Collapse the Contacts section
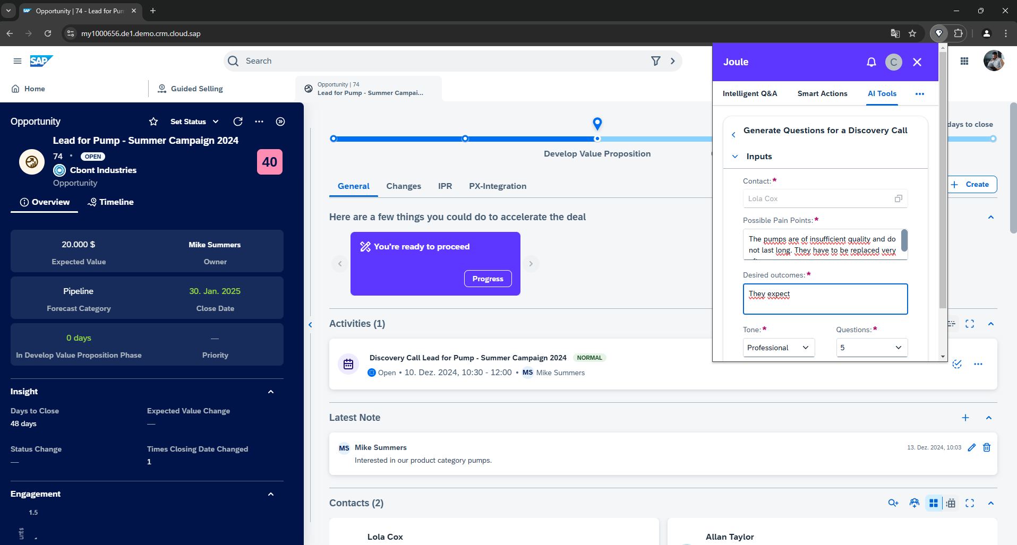Screen dimensions: 1017x545 [991, 503]
